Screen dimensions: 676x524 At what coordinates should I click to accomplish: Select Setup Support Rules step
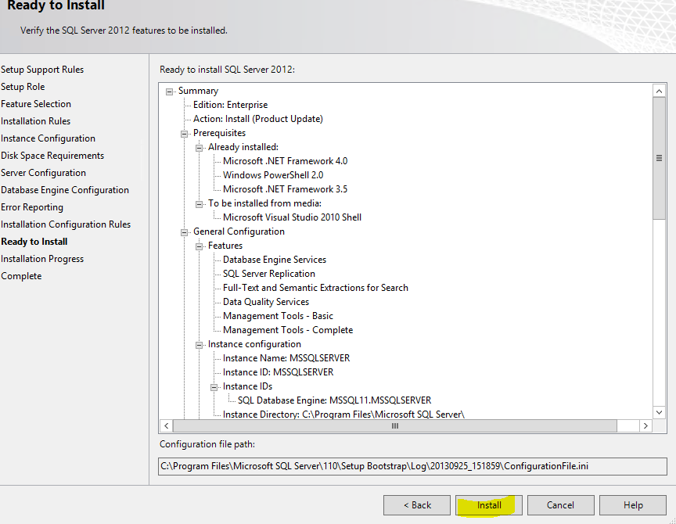click(42, 70)
